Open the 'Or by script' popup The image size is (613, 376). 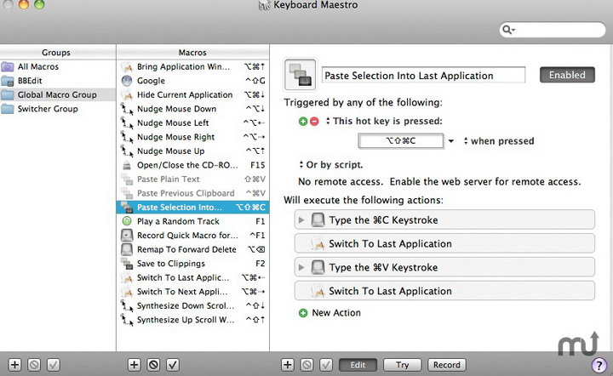pos(330,165)
